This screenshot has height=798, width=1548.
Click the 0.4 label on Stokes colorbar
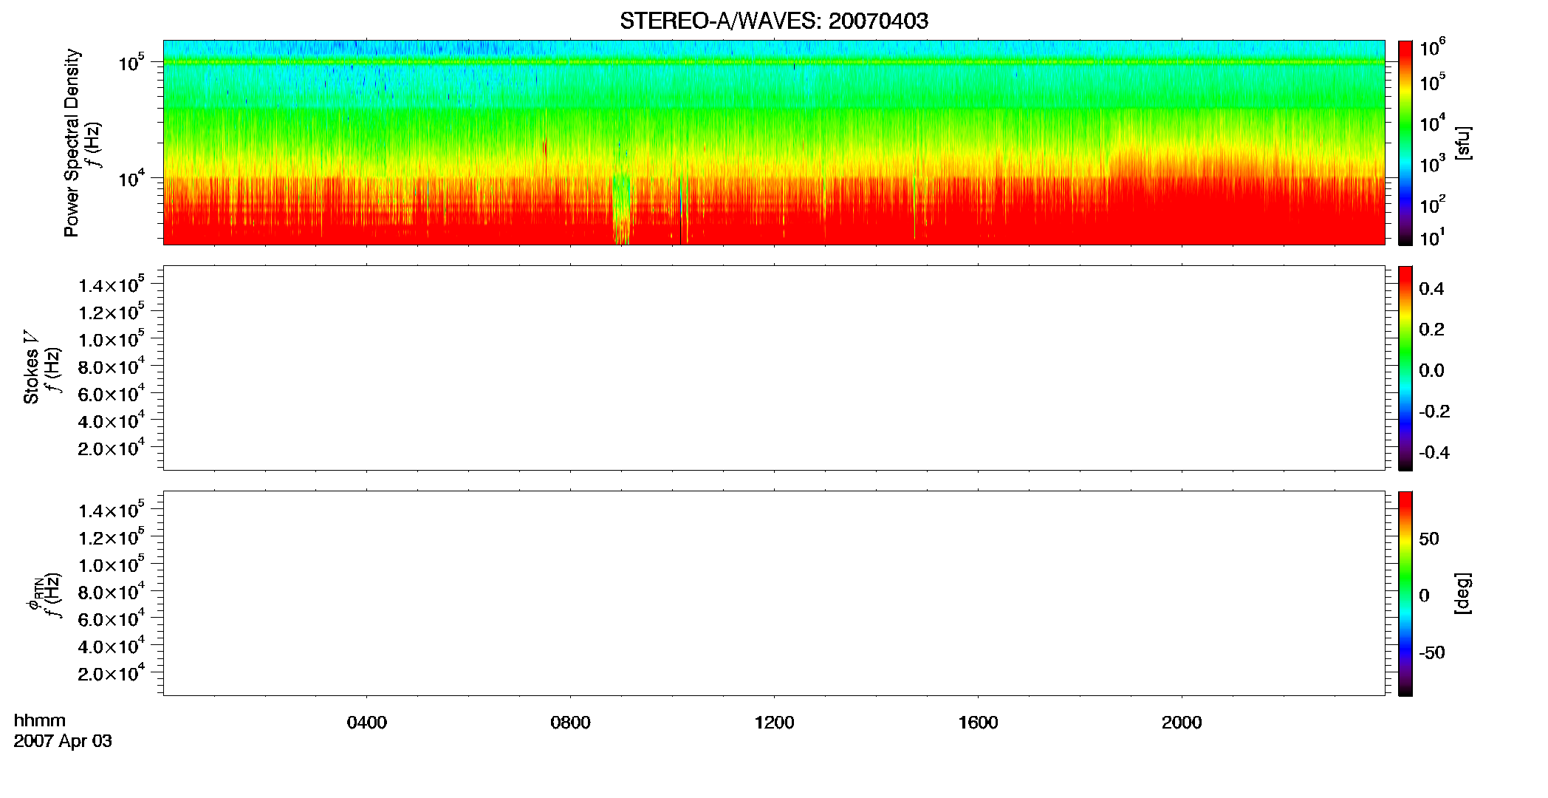tap(1431, 289)
